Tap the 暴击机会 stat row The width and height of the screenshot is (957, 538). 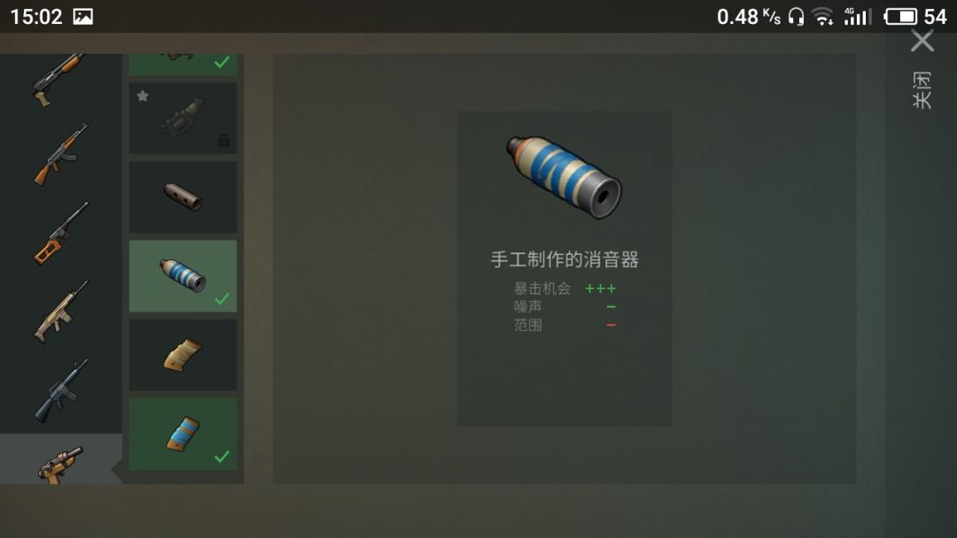564,288
